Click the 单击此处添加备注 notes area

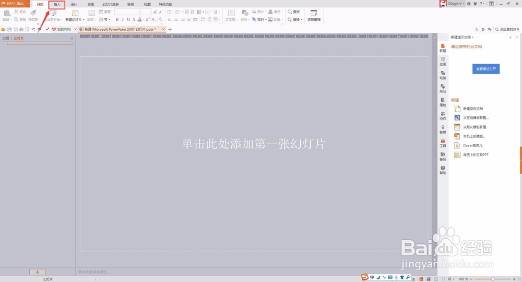[92, 272]
